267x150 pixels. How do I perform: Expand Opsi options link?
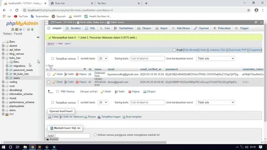click(49, 66)
